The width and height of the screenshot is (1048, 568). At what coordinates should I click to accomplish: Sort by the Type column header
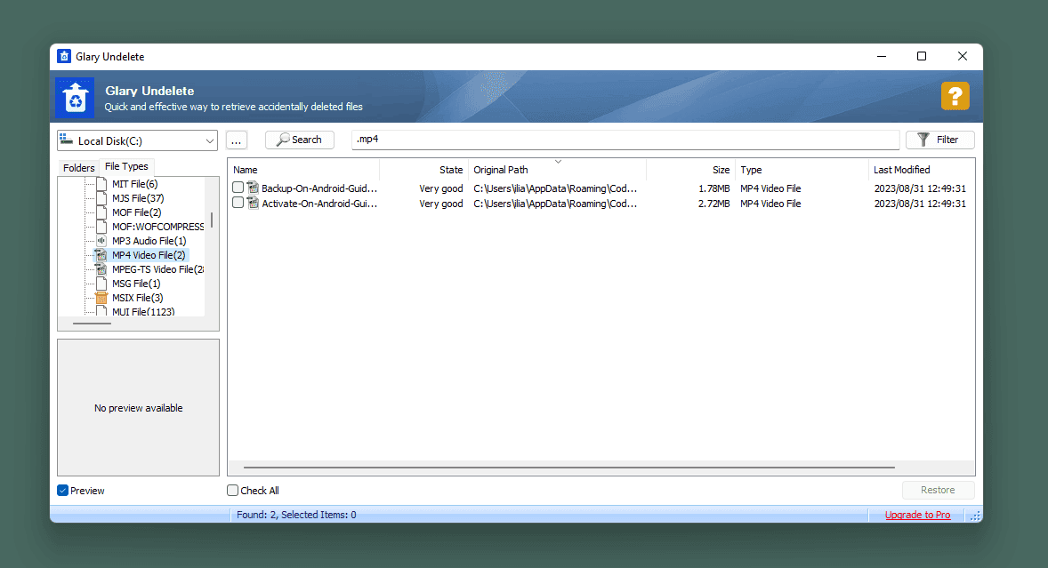pos(802,170)
